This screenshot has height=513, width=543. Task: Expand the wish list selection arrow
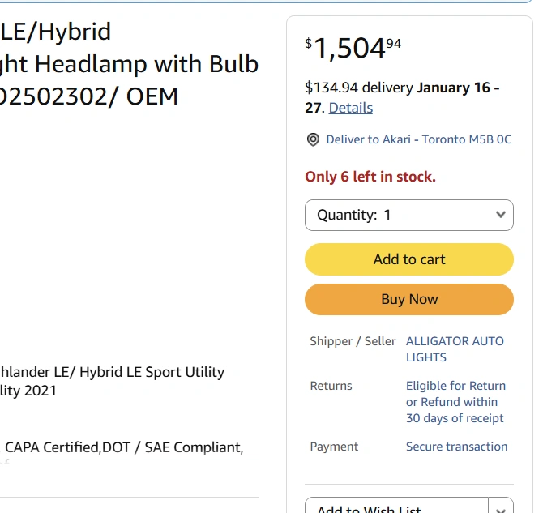coord(501,507)
